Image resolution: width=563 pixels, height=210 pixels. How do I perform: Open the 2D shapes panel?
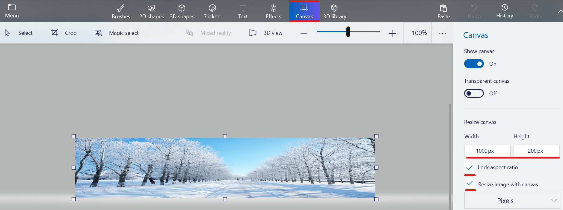(x=151, y=11)
